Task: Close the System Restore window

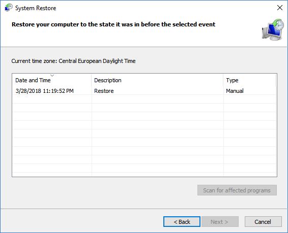Action: (x=280, y=8)
